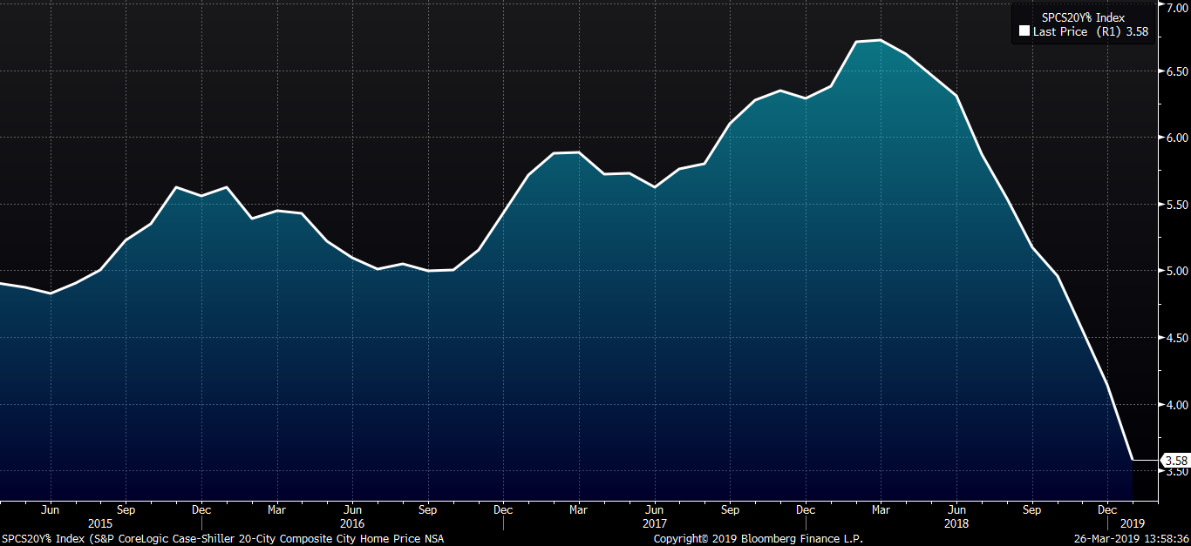Click the 7.00 label on the price axis
This screenshot has width=1191, height=546.
[x=1175, y=6]
